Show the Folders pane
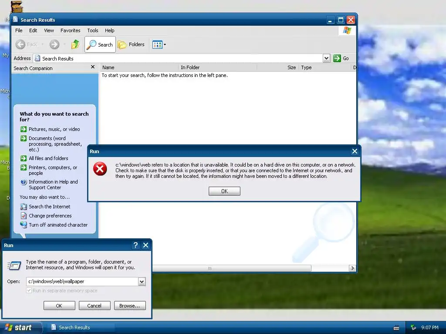This screenshot has height=334, width=446. [x=131, y=44]
